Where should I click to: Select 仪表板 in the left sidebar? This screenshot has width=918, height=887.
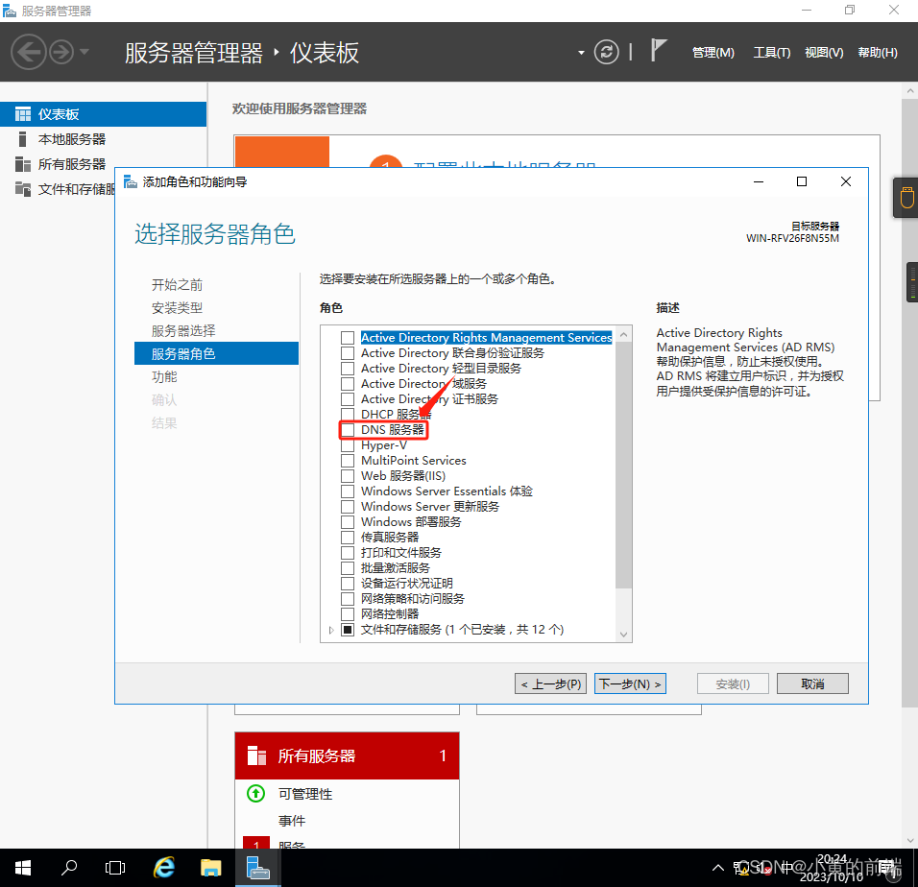click(103, 114)
